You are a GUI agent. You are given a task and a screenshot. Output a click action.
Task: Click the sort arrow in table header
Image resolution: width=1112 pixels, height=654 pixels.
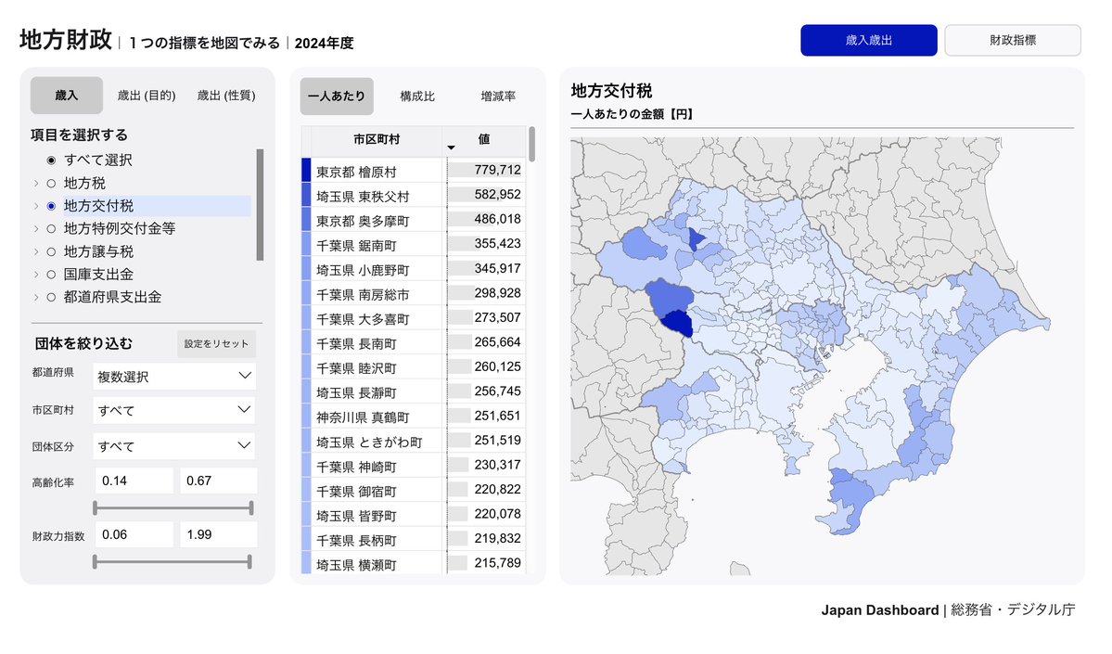(x=451, y=147)
